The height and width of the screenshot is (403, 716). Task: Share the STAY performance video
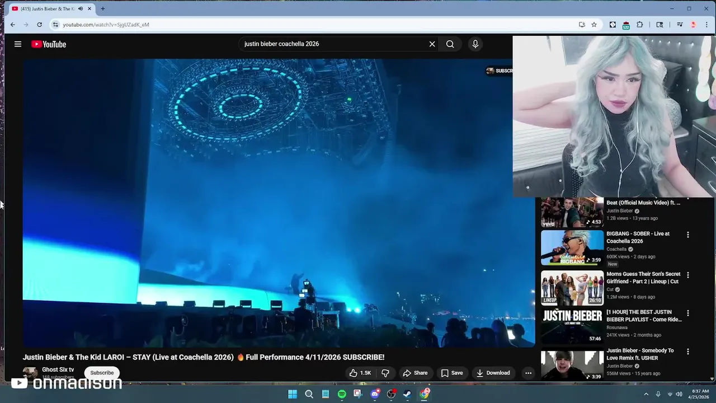click(415, 373)
